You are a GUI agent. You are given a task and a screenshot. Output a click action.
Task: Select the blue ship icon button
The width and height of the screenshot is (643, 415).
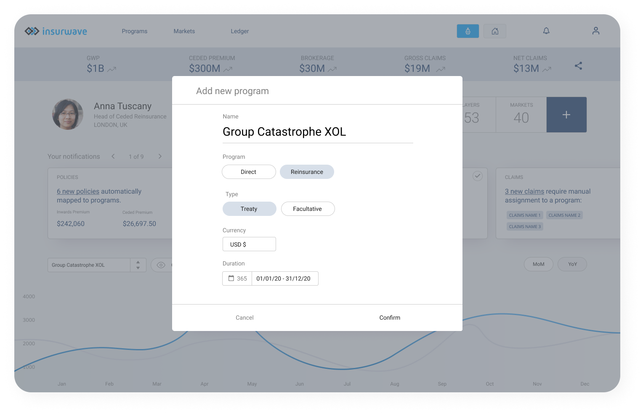tap(468, 31)
